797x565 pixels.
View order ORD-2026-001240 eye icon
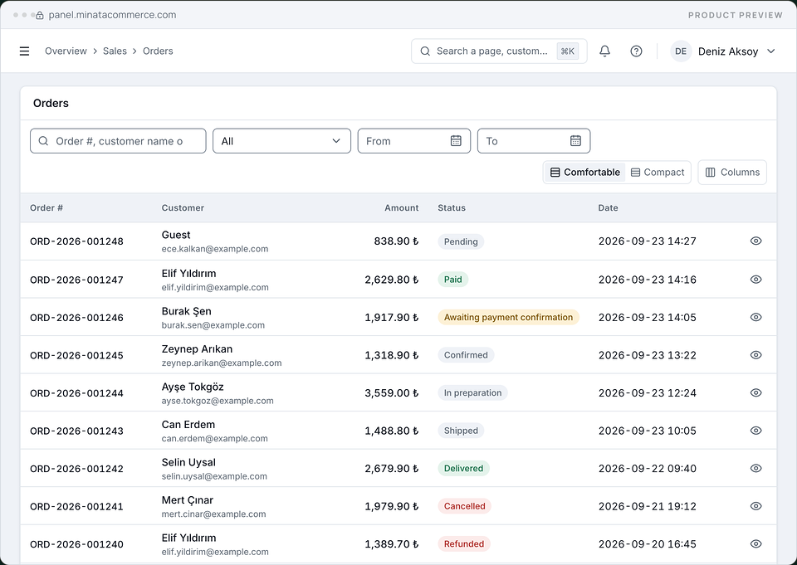[x=755, y=543]
